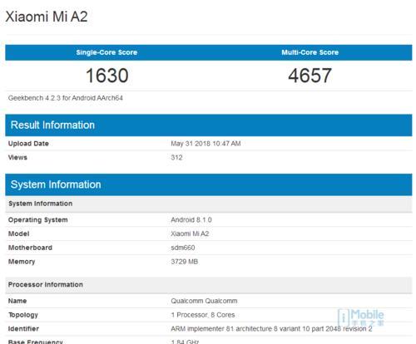This screenshot has height=344, width=416.
Task: Select the Operating System label
Action: click(x=38, y=220)
